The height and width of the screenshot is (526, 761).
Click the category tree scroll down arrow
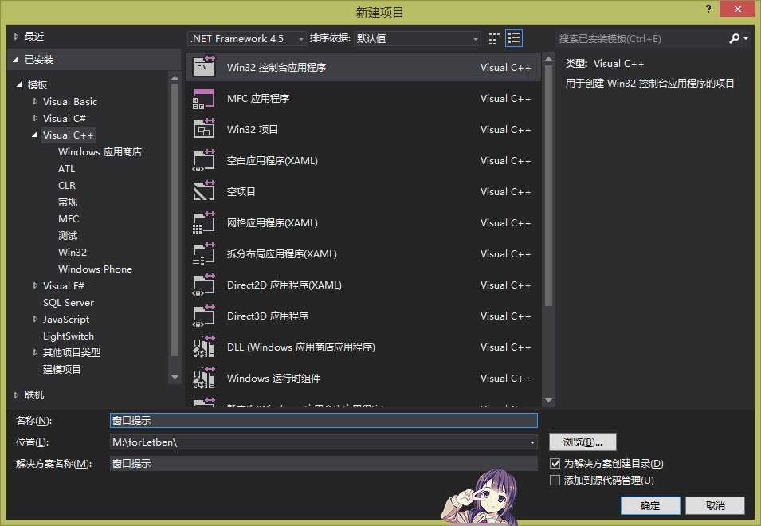click(x=175, y=377)
